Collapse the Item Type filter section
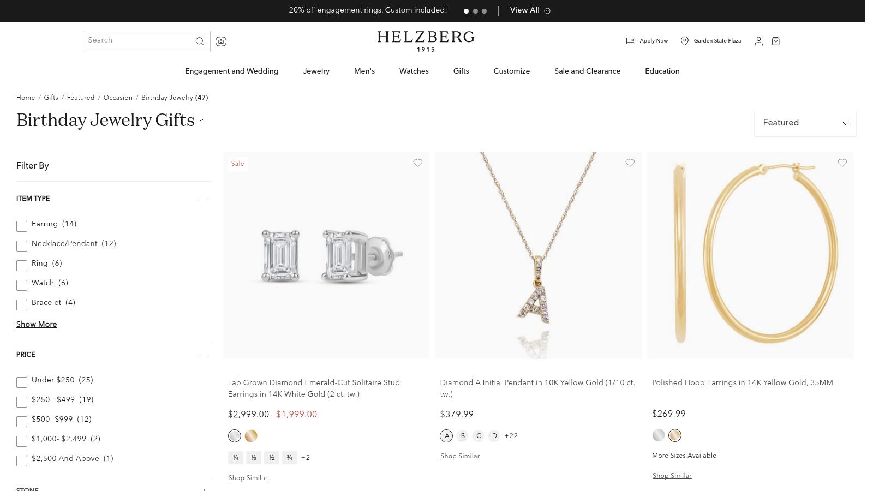873x491 pixels. [204, 200]
